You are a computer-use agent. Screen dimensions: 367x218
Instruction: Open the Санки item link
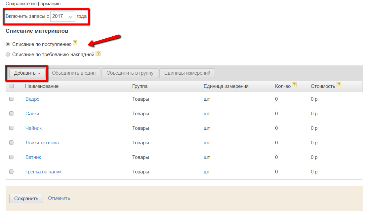pos(32,113)
